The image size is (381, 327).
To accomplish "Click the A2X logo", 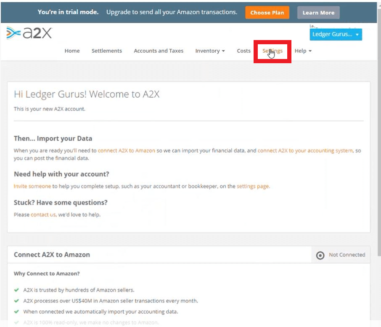I will pyautogui.click(x=29, y=33).
